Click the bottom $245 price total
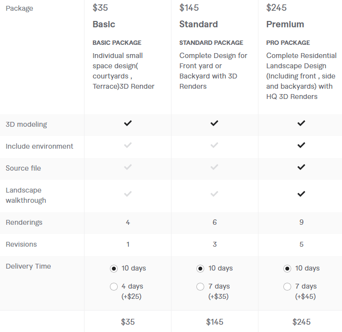Viewport: 342px width, 332px height. [x=301, y=322]
